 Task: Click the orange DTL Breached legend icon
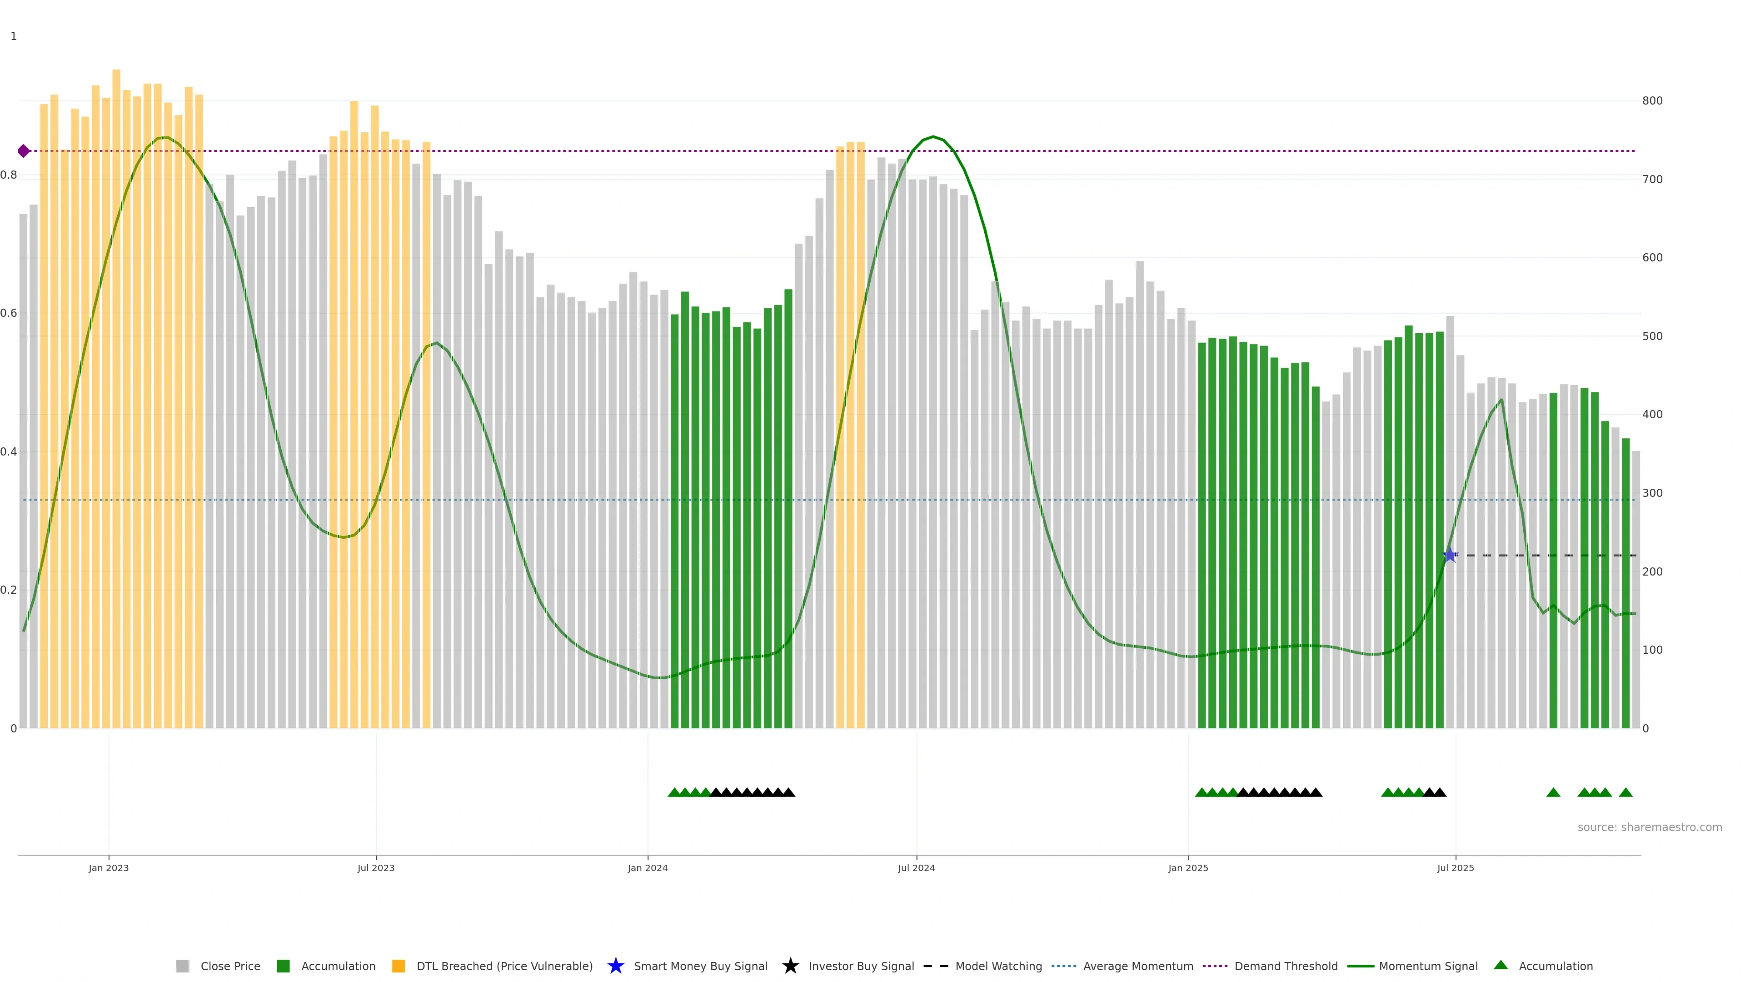coord(399,966)
